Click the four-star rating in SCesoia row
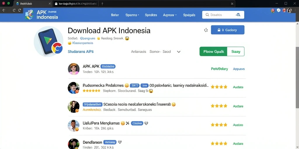The image size is (299, 149). (x=219, y=106)
